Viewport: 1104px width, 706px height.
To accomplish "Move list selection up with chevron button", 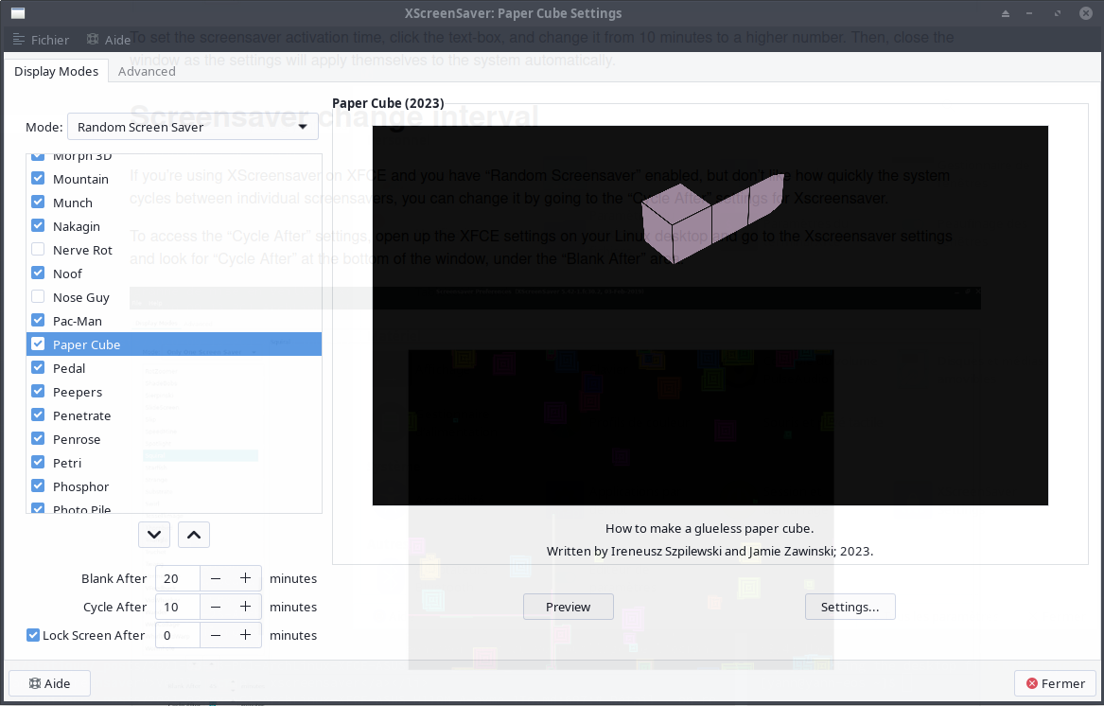I will click(x=194, y=535).
